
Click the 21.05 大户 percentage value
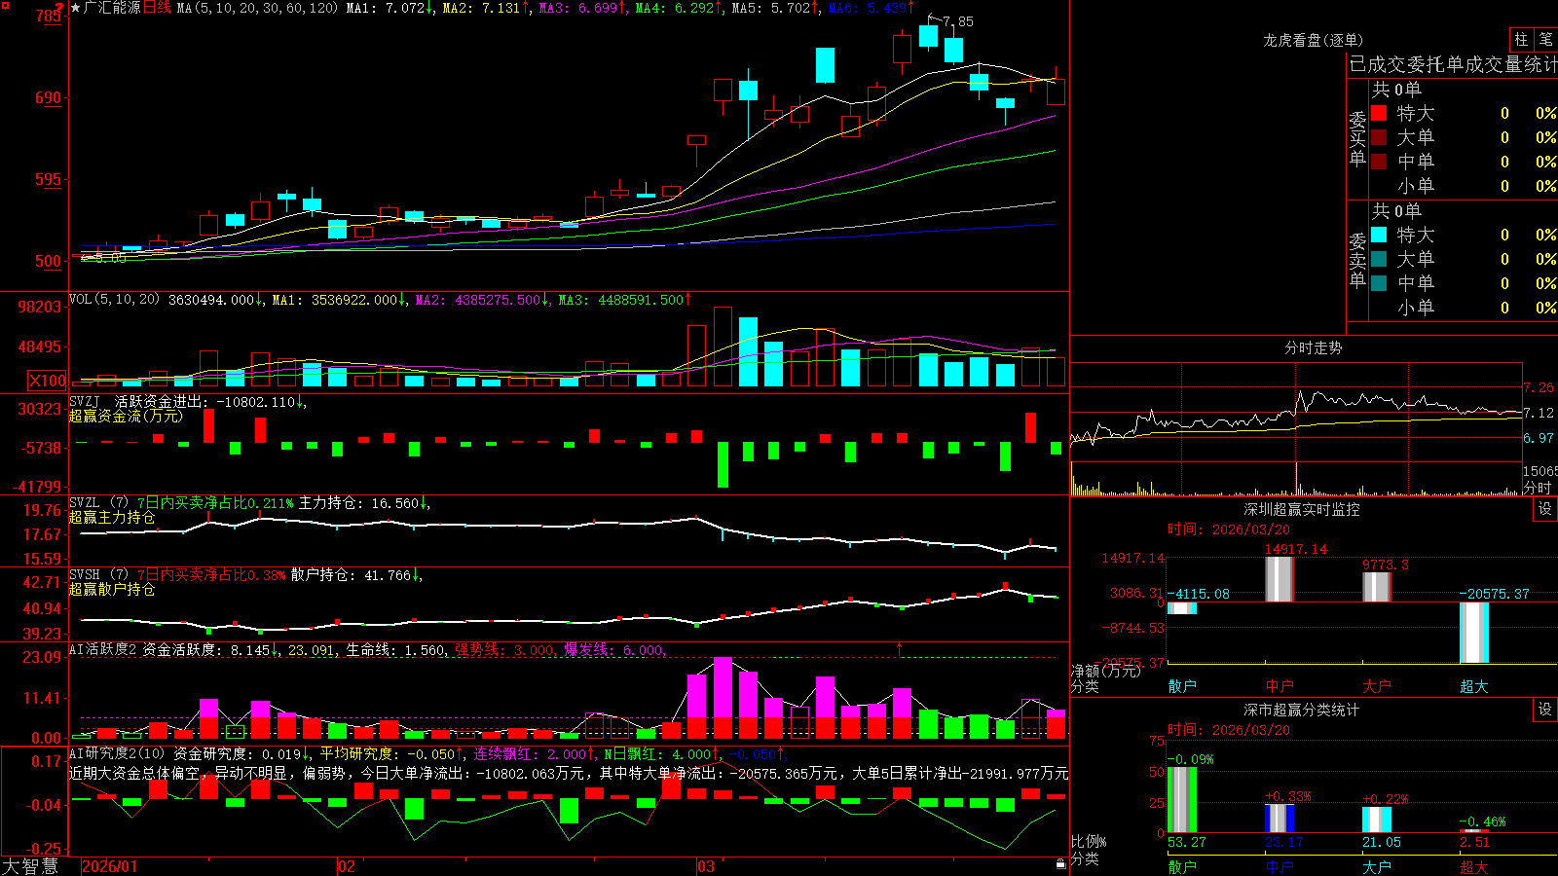[x=1382, y=842]
